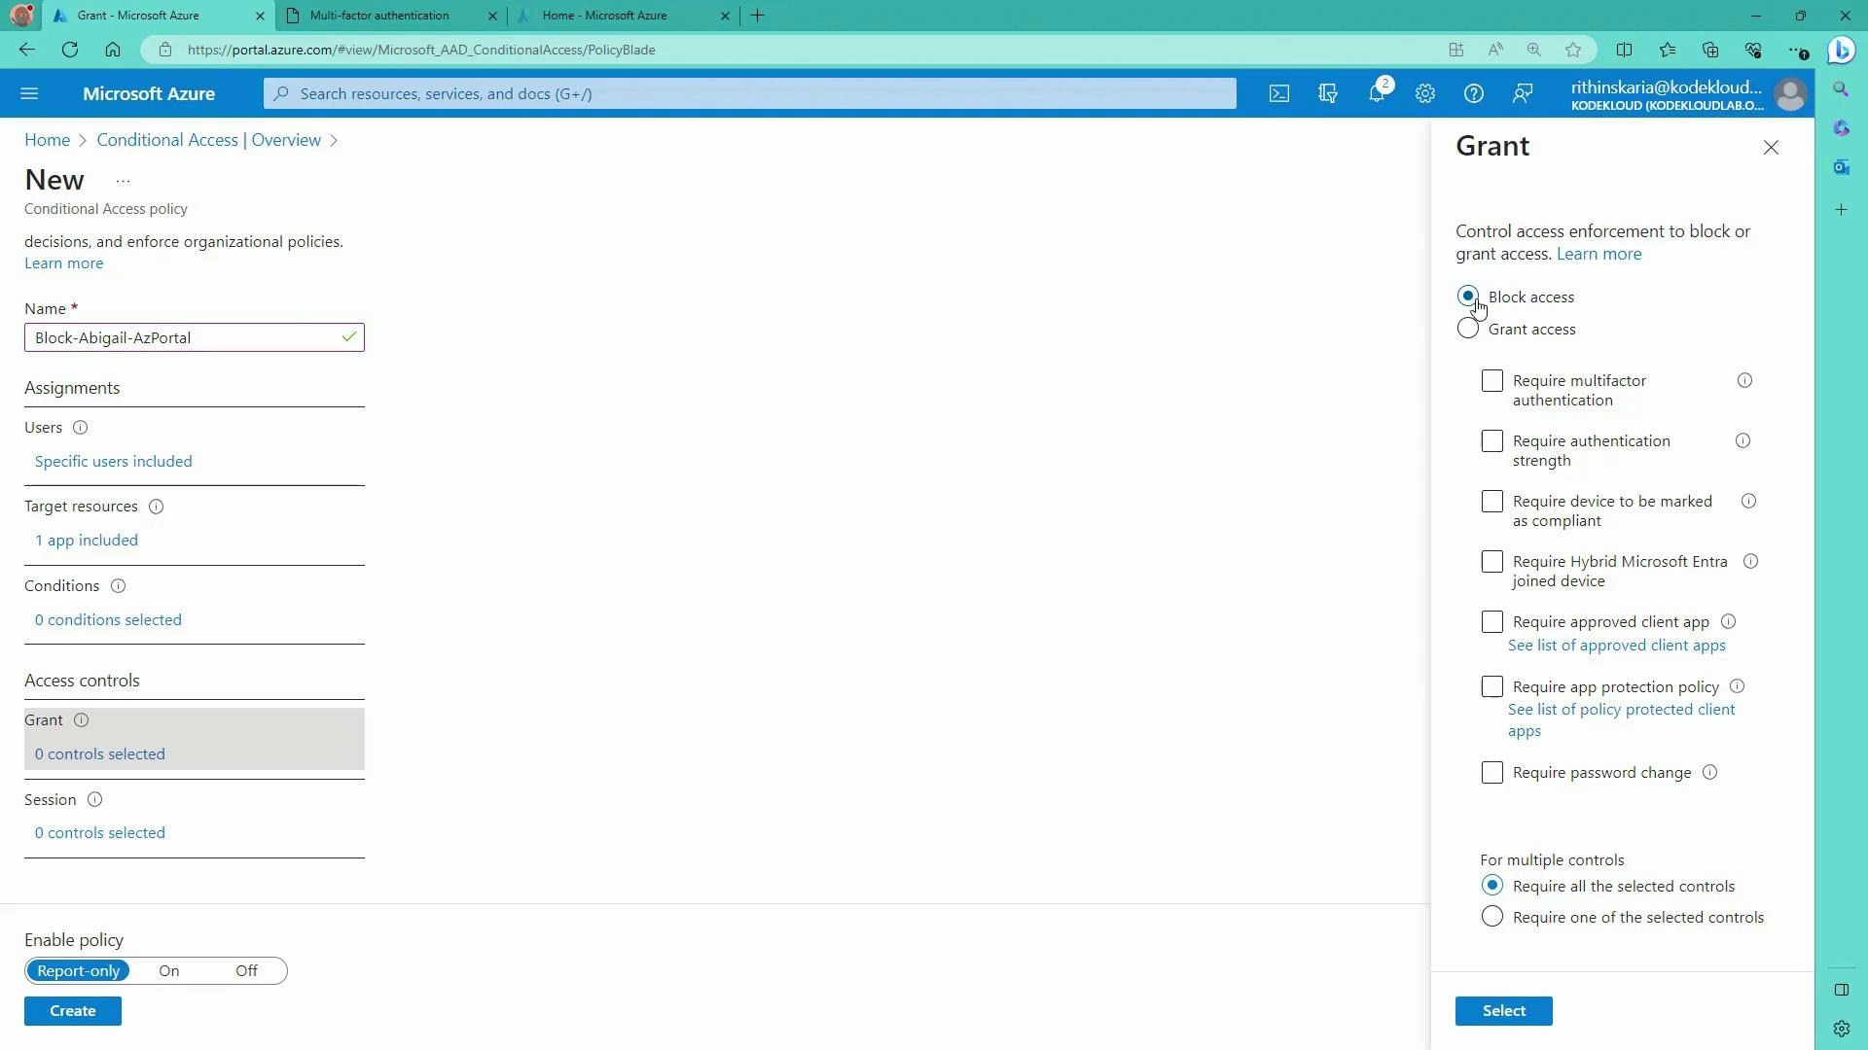Enable Require password change
Screen dimensions: 1868x1050
point(1491,772)
